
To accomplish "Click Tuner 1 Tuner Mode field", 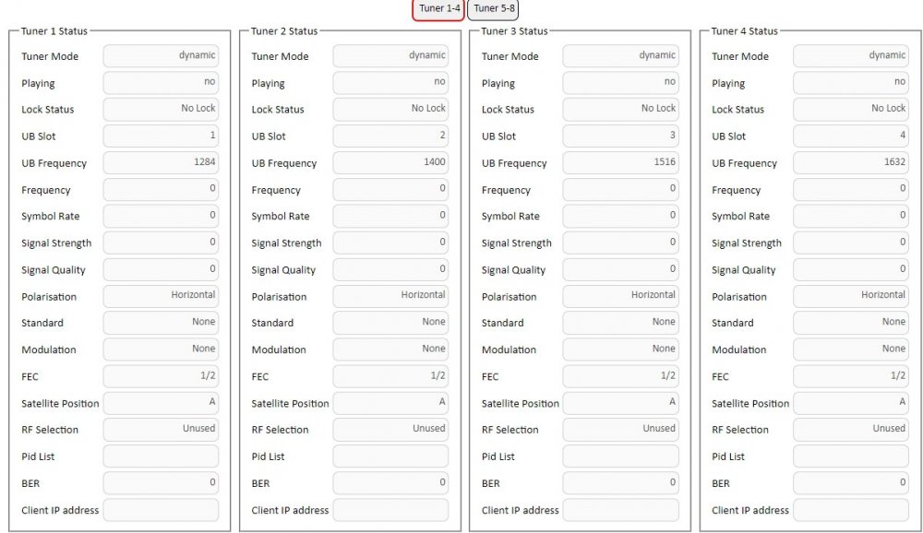I will [x=161, y=56].
